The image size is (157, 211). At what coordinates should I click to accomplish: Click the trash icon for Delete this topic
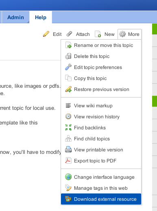pyautogui.click(x=68, y=56)
